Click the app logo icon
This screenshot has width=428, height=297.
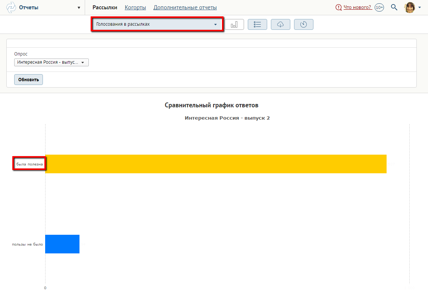[11, 7]
